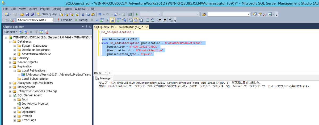Click the Uncomment selected lines icon

(x=152, y=20)
